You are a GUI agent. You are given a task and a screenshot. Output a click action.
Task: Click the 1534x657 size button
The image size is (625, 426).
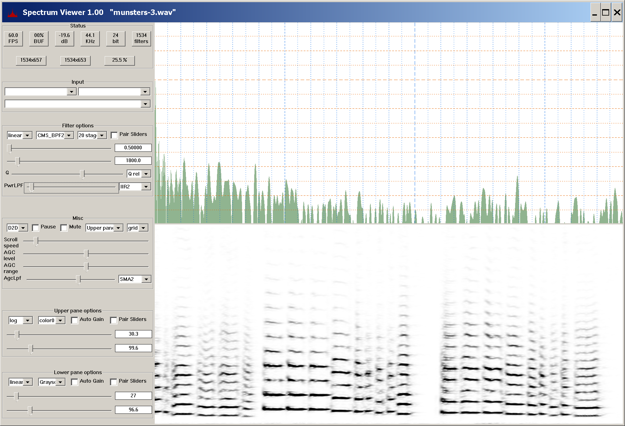click(x=31, y=60)
